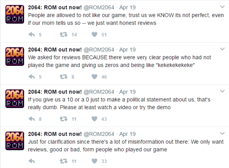The width and height of the screenshot is (229, 168).
Task: Retweet the misinformation clarification tweet
Action: click(x=63, y=161)
